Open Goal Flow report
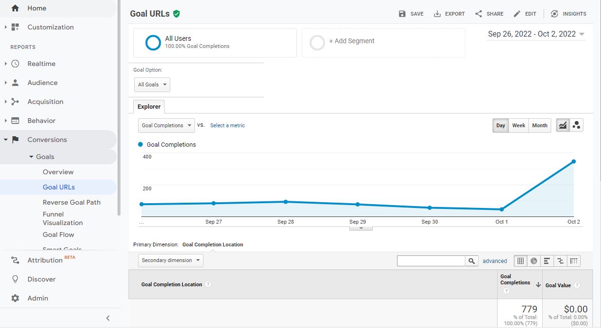The height and width of the screenshot is (329, 601). pos(58,235)
